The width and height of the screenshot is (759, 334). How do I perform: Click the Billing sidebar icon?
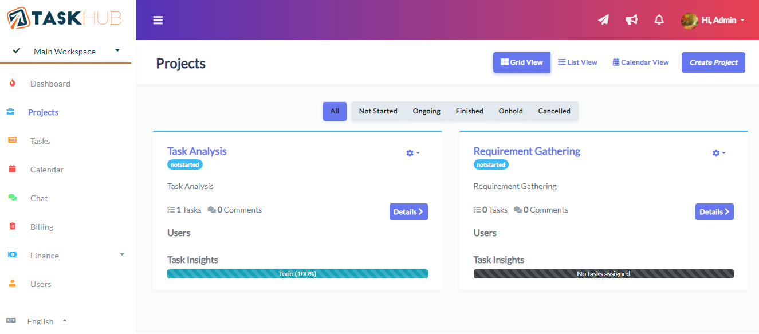click(13, 227)
